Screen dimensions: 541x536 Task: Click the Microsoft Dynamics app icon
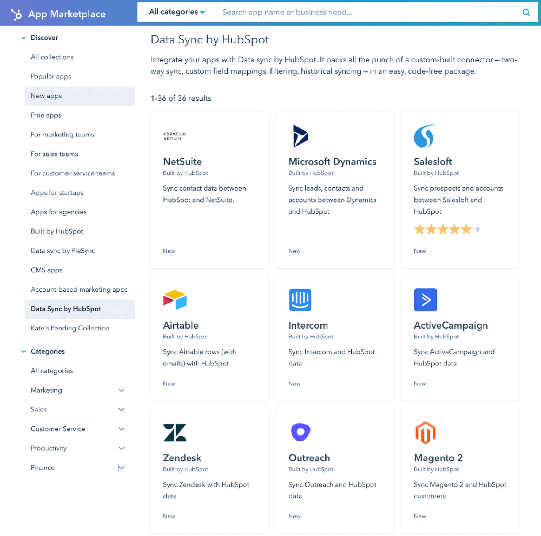(300, 136)
